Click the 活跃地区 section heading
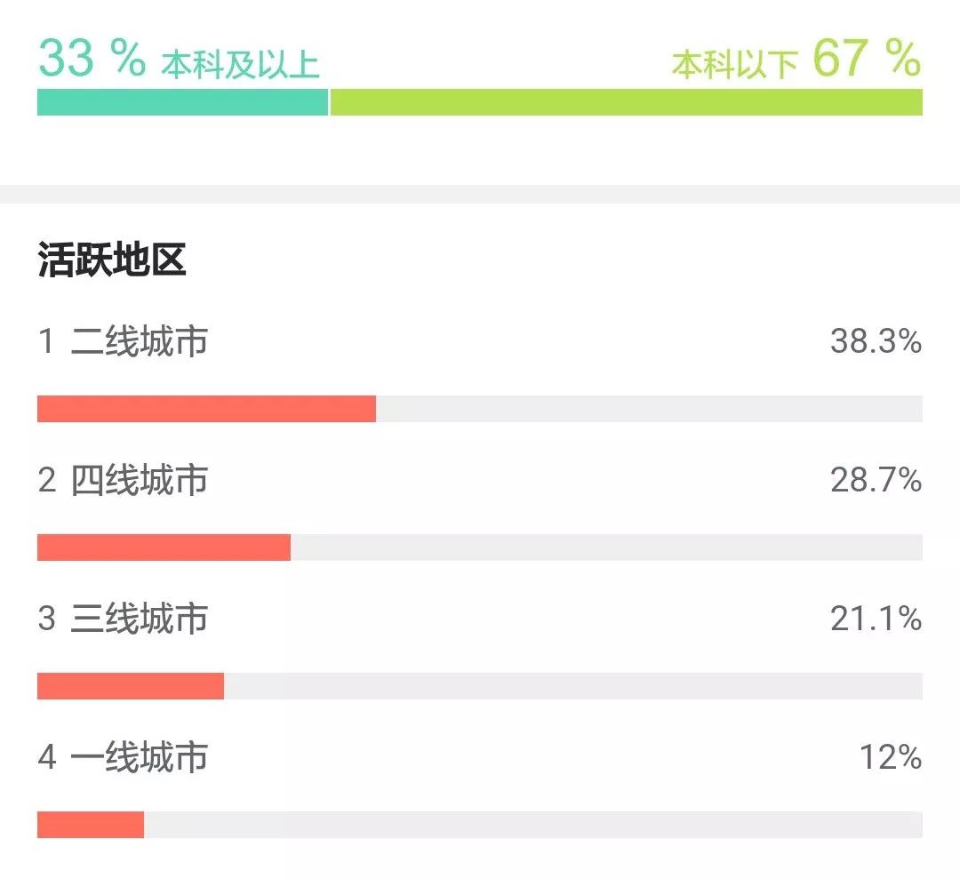The image size is (960, 879). (112, 261)
